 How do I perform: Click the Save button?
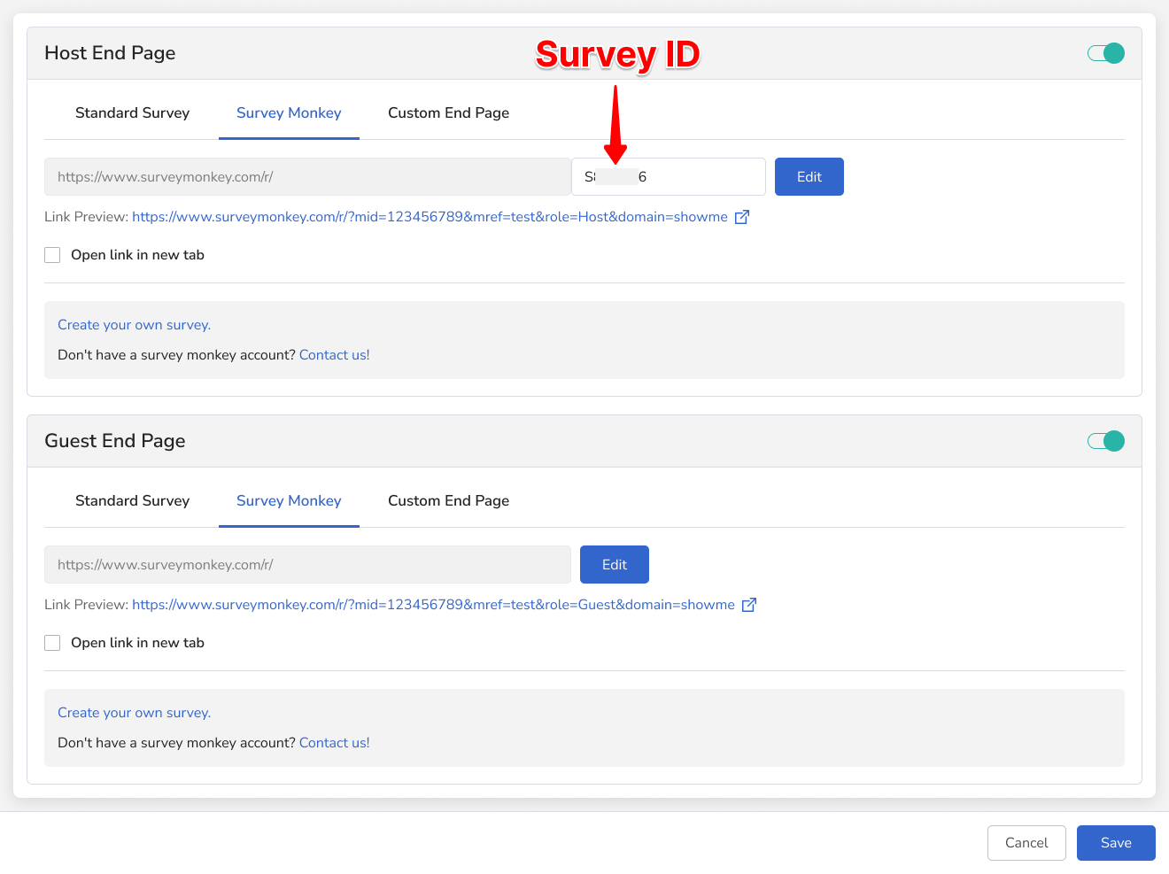coord(1116,843)
